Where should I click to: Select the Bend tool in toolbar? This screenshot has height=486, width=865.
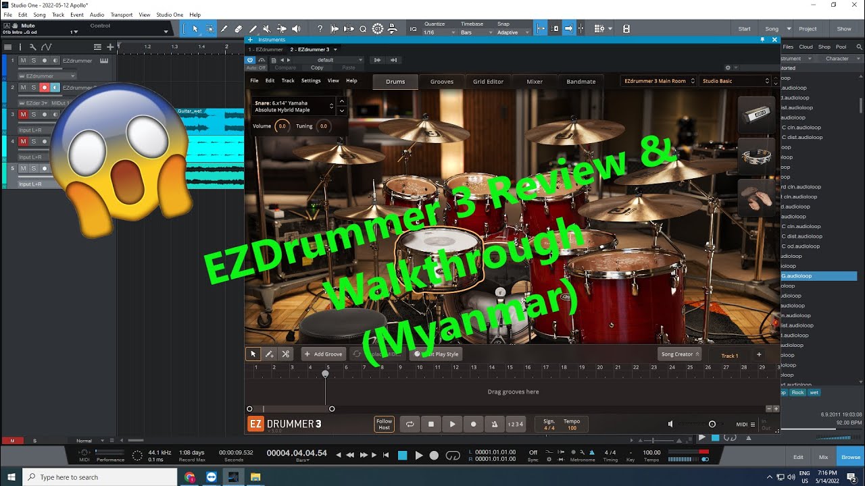[x=281, y=28]
